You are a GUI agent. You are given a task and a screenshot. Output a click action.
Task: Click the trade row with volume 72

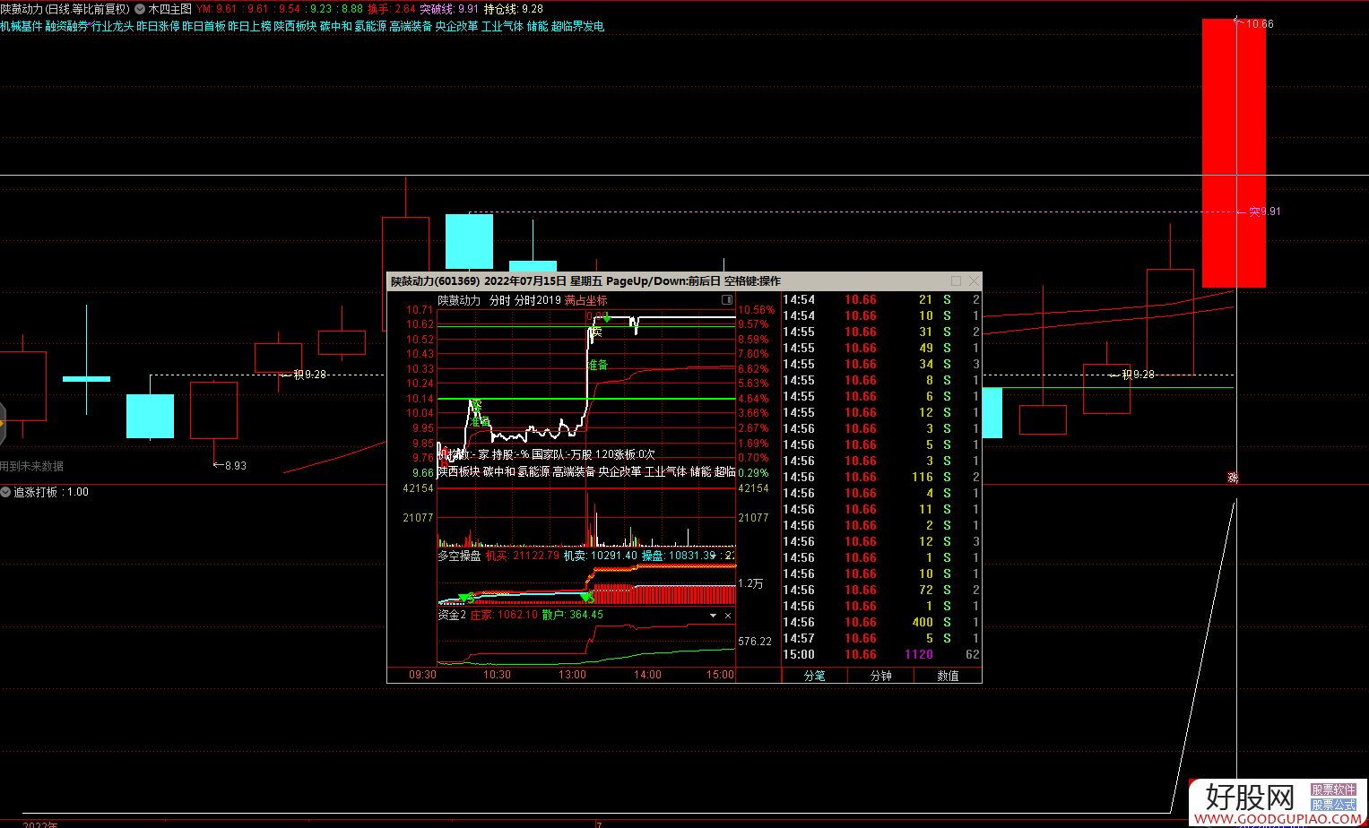pyautogui.click(x=881, y=590)
